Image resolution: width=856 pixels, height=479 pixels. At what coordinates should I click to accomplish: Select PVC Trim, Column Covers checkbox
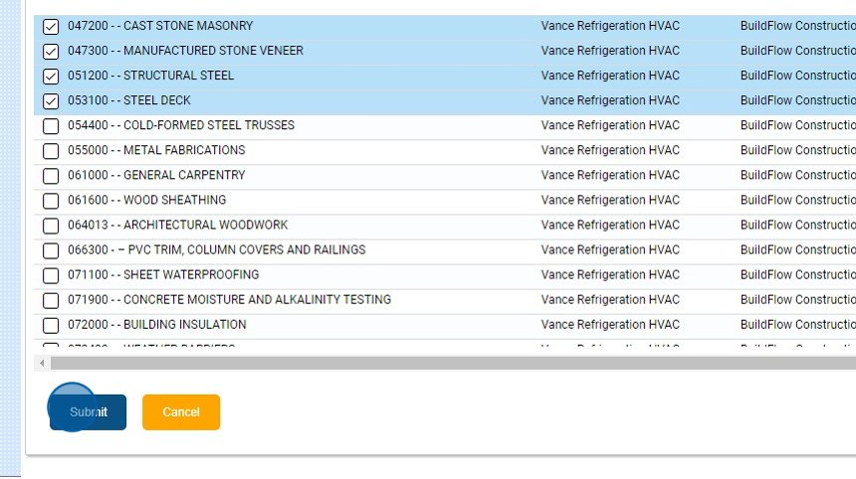point(51,250)
